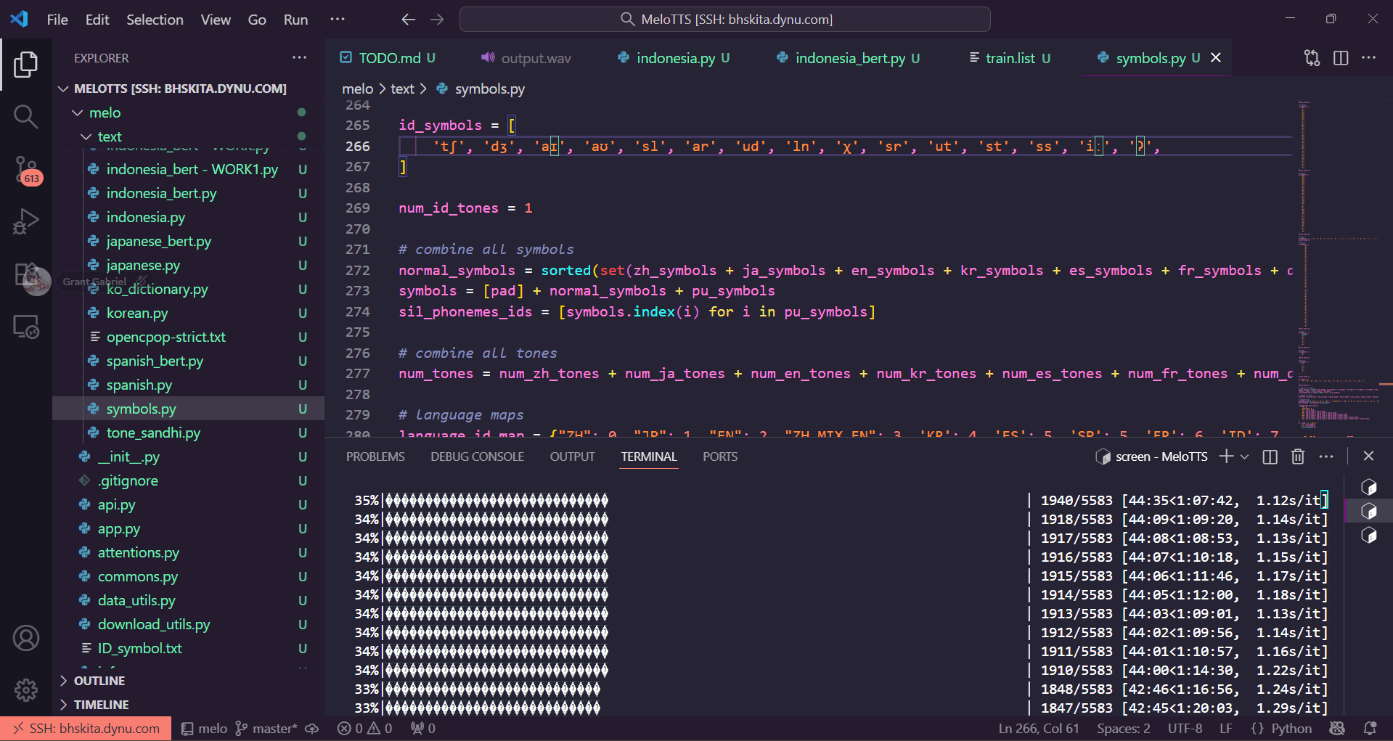Screen dimensions: 1393x741
Task: Open the Manage gear settings icon
Action: tap(25, 689)
